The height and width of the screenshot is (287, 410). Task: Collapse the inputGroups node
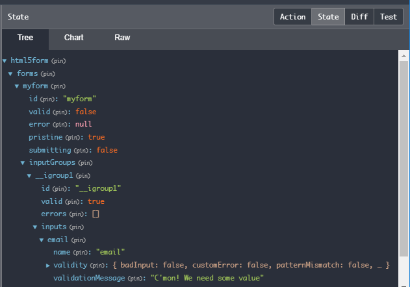(23, 162)
